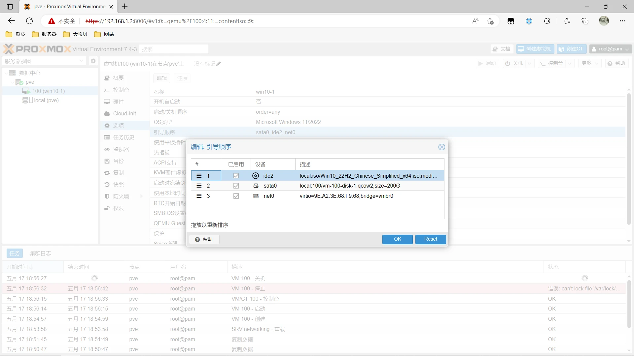Expand the 控制台 dropdown arrow
This screenshot has width=634, height=356.
pyautogui.click(x=570, y=63)
